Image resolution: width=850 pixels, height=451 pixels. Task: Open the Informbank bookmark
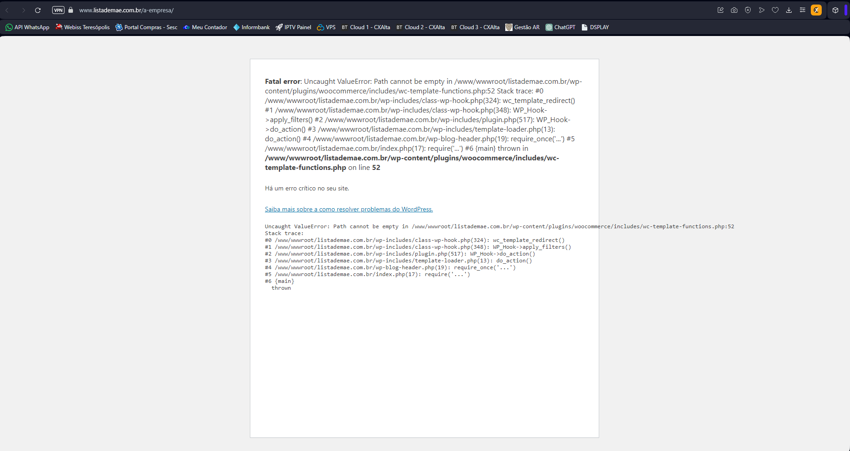[x=251, y=27]
